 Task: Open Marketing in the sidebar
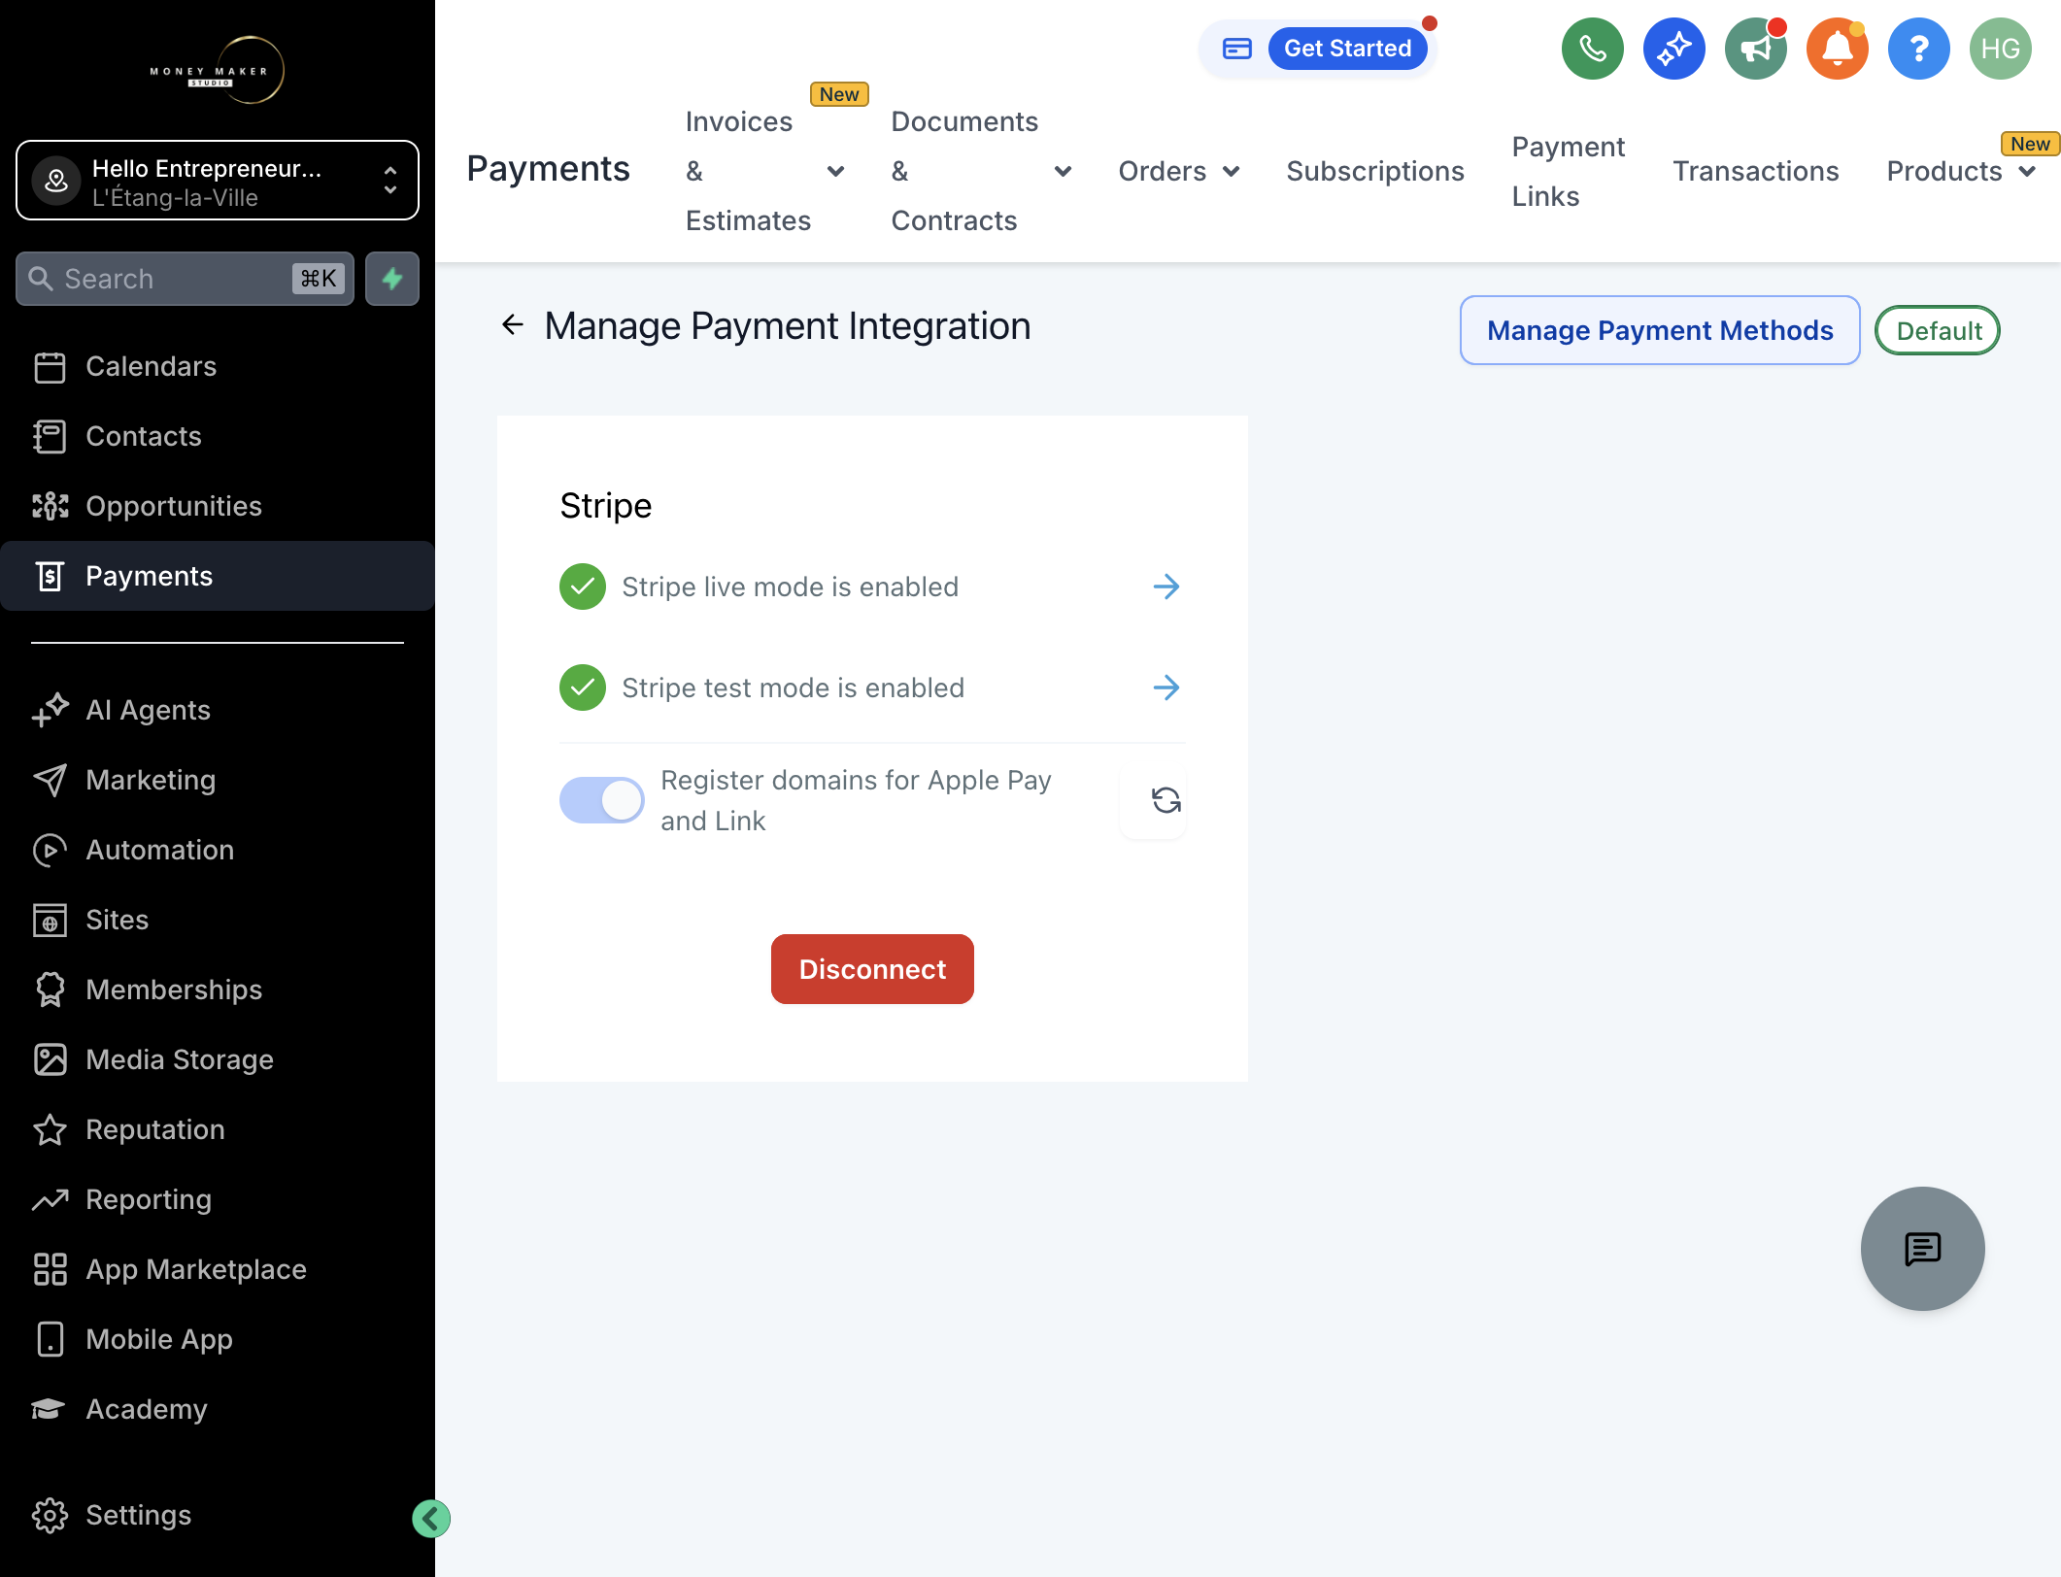(x=218, y=780)
